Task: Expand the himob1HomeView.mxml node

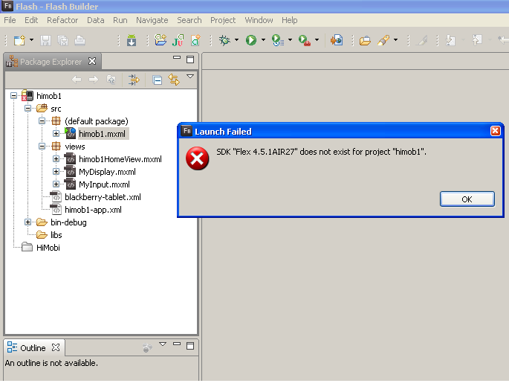Action: [56, 159]
